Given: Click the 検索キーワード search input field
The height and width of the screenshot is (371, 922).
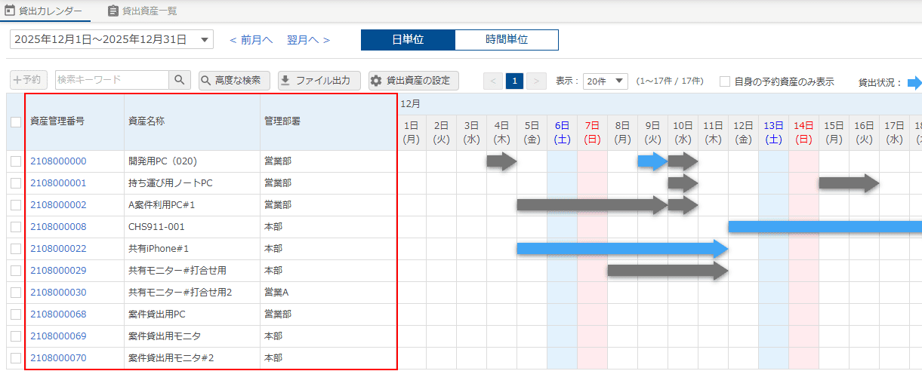Looking at the screenshot, I should 112,81.
